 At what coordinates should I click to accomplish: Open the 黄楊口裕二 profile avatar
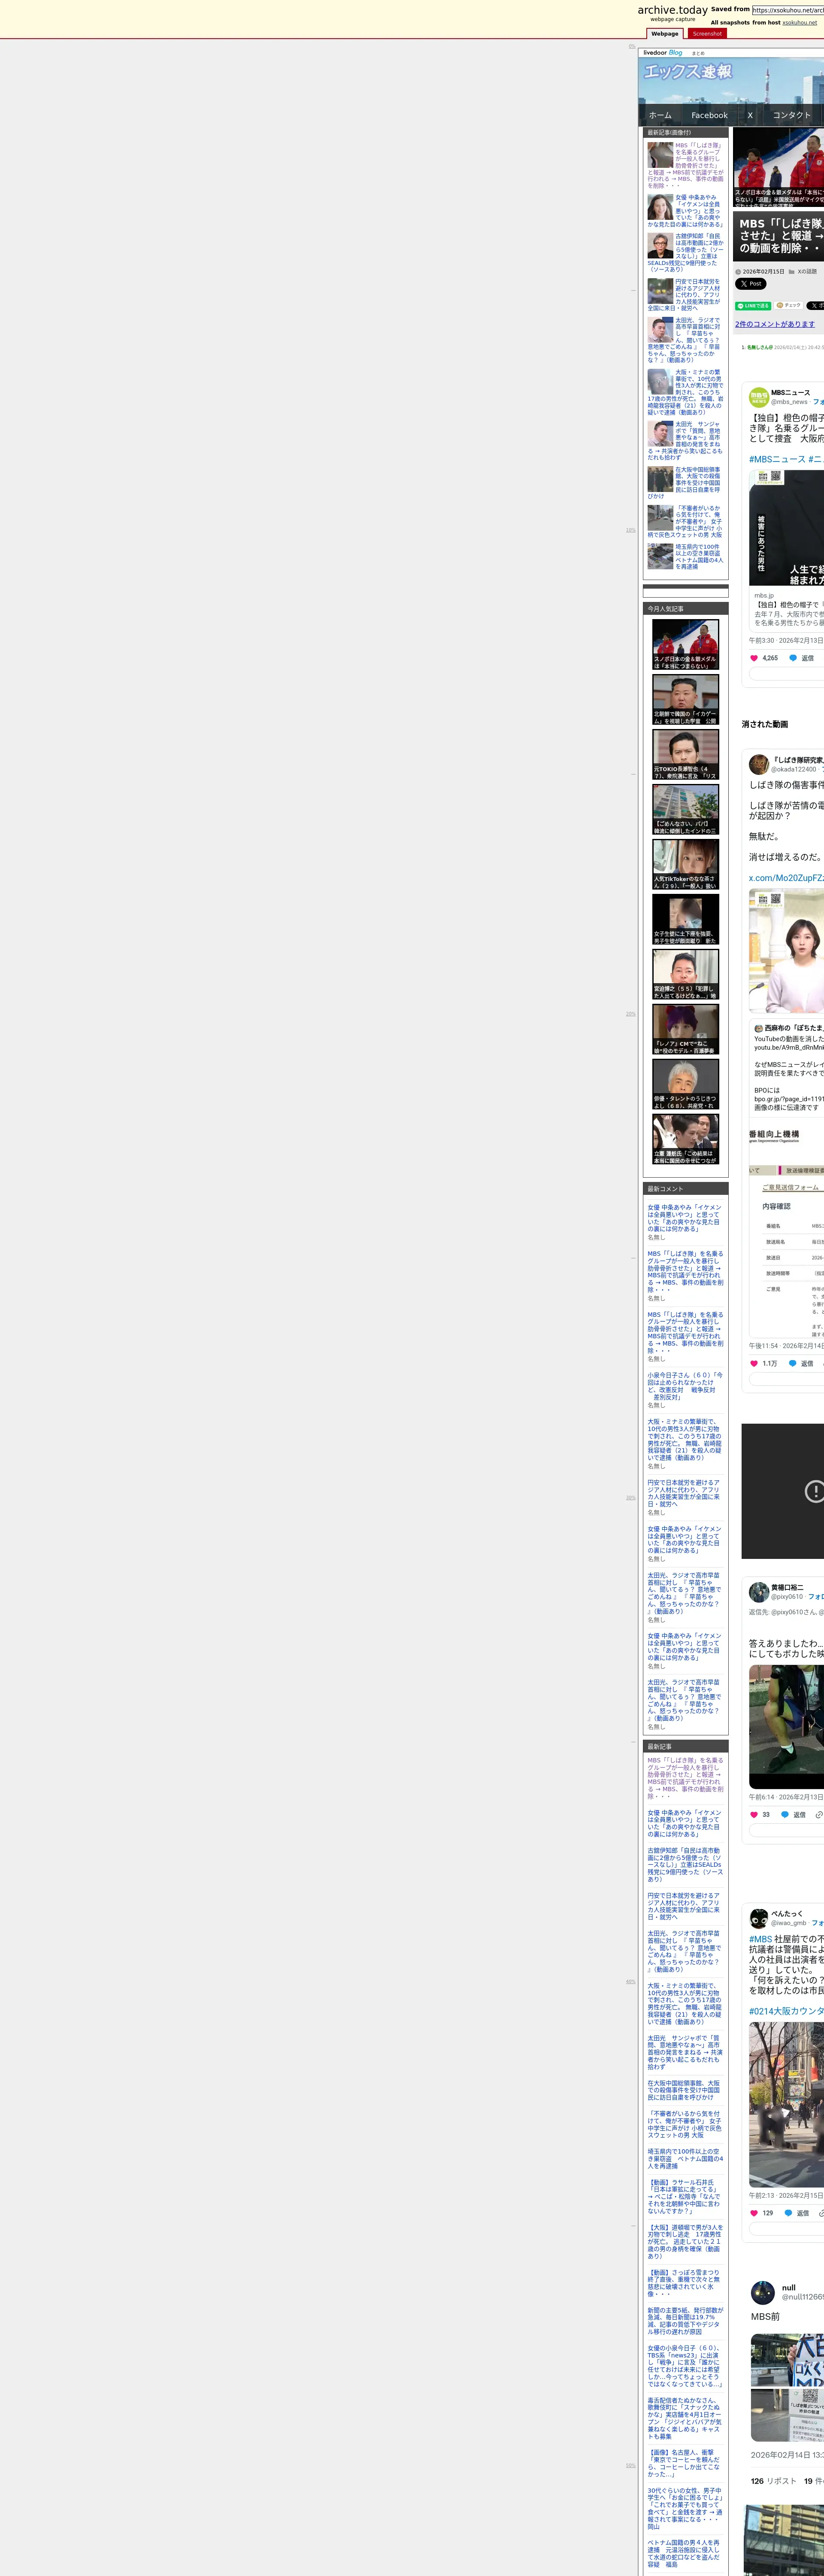[x=759, y=1591]
